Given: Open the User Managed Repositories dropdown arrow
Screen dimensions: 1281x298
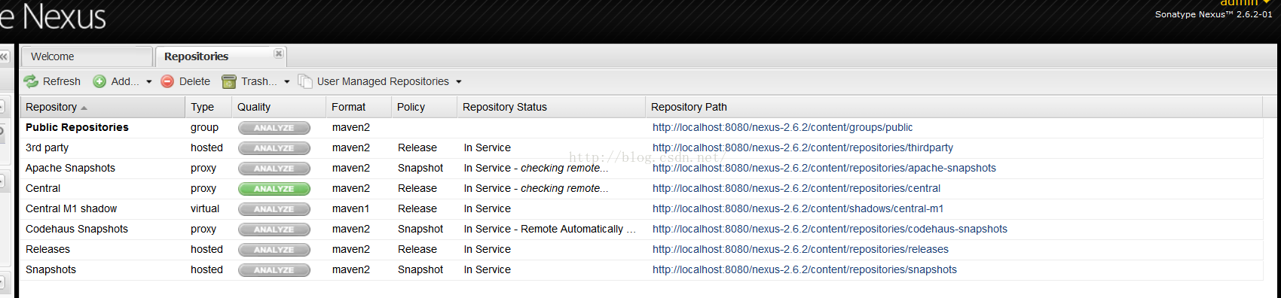Looking at the screenshot, I should (x=458, y=82).
